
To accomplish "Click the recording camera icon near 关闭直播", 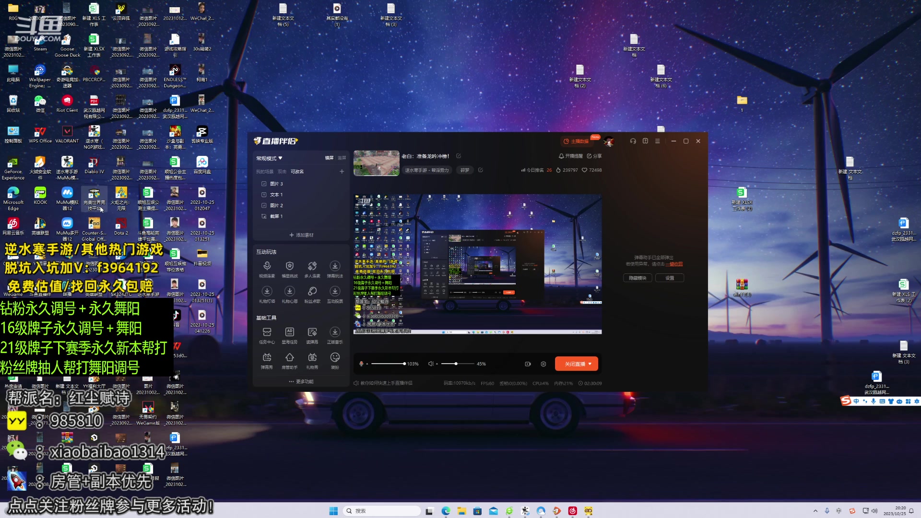I will [528, 364].
